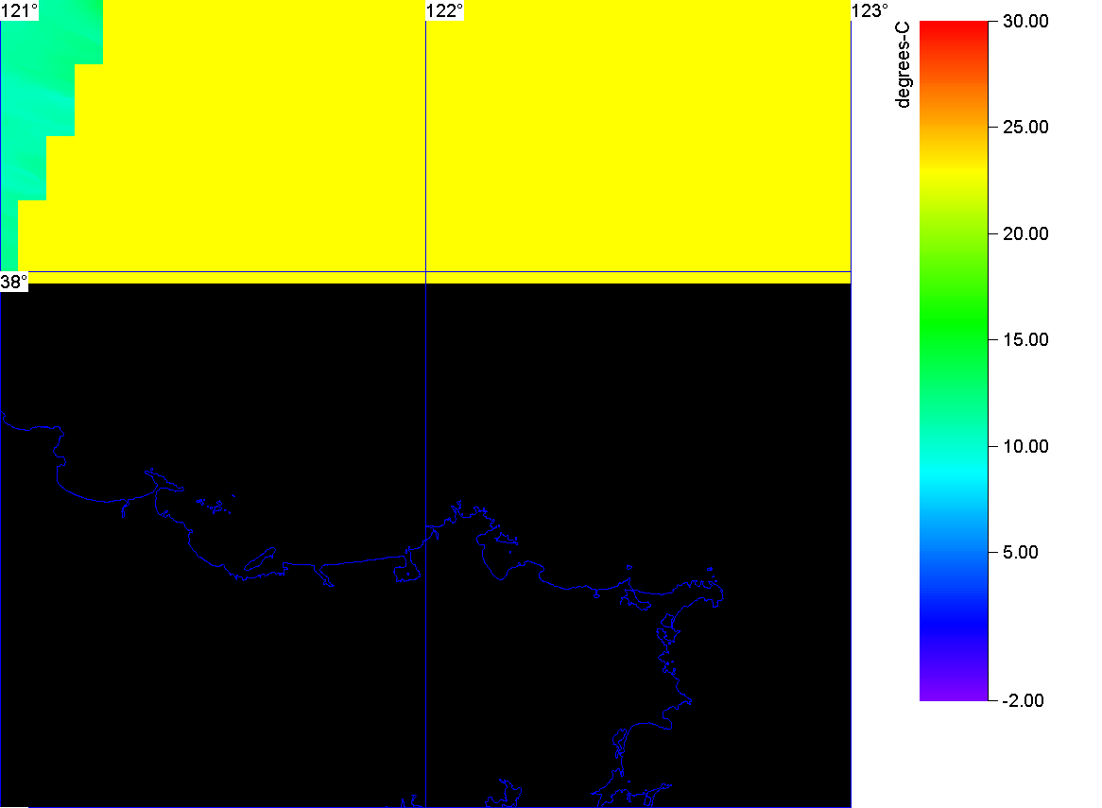This screenshot has height=808, width=1102.
Task: Click the 38° latitude label
Action: pos(14,282)
